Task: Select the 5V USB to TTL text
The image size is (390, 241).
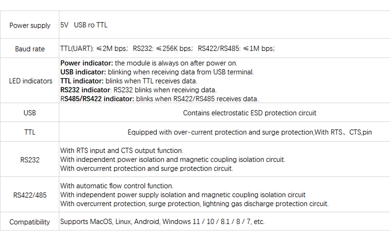Action: 84,25
